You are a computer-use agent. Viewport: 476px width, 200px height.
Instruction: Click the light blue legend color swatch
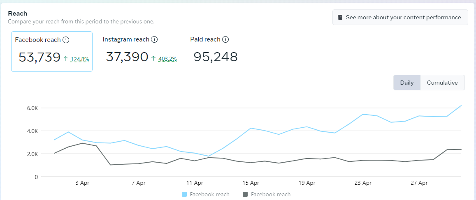tap(184, 194)
